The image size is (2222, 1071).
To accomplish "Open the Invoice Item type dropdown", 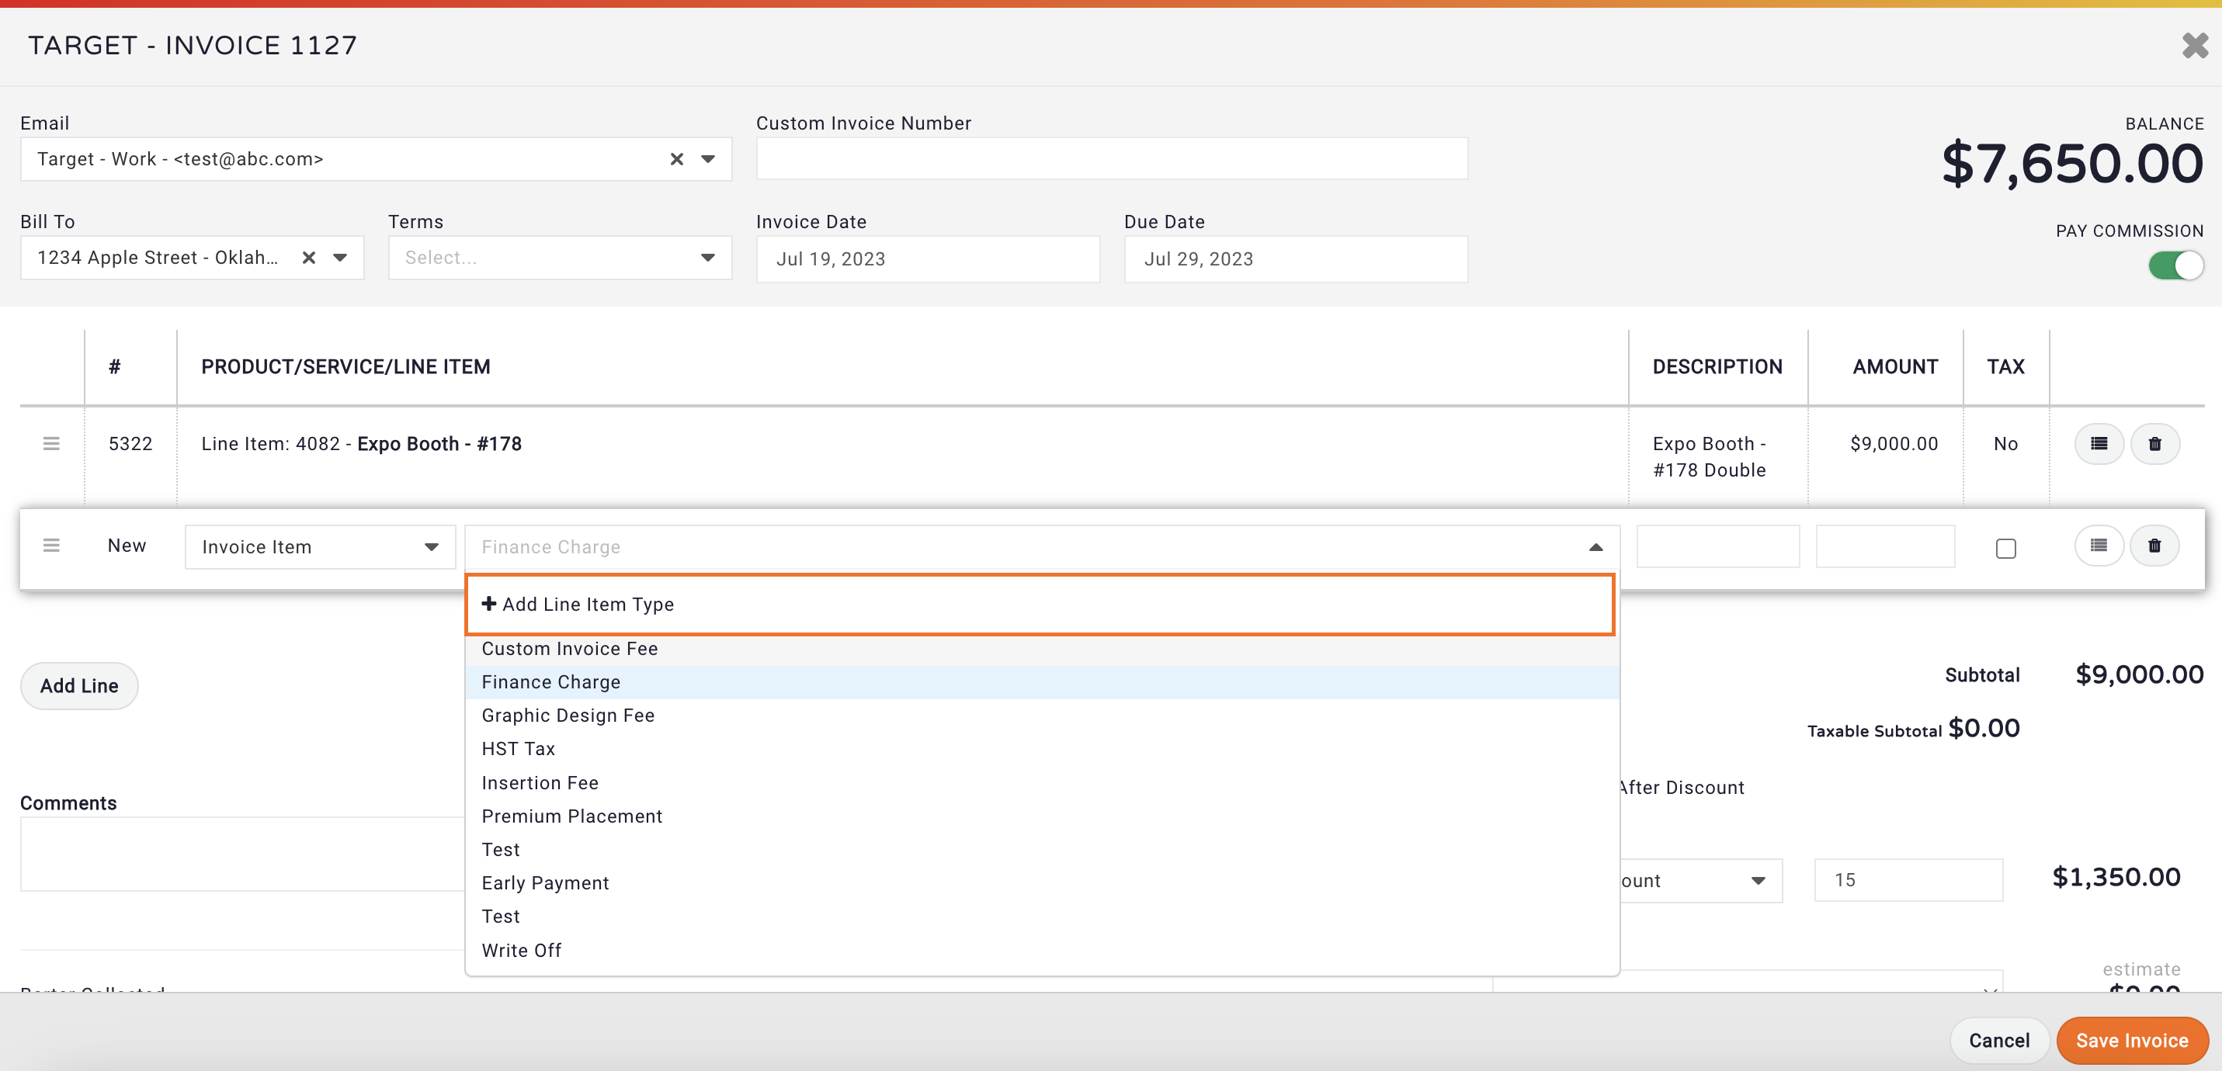I will [320, 546].
